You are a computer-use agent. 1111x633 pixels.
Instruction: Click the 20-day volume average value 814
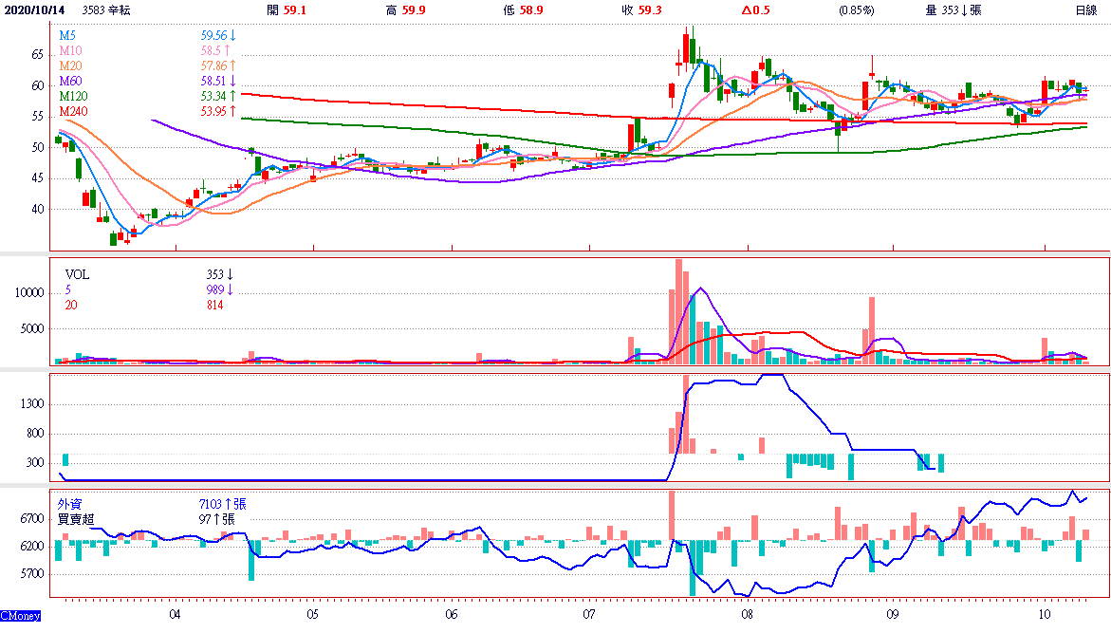click(214, 305)
